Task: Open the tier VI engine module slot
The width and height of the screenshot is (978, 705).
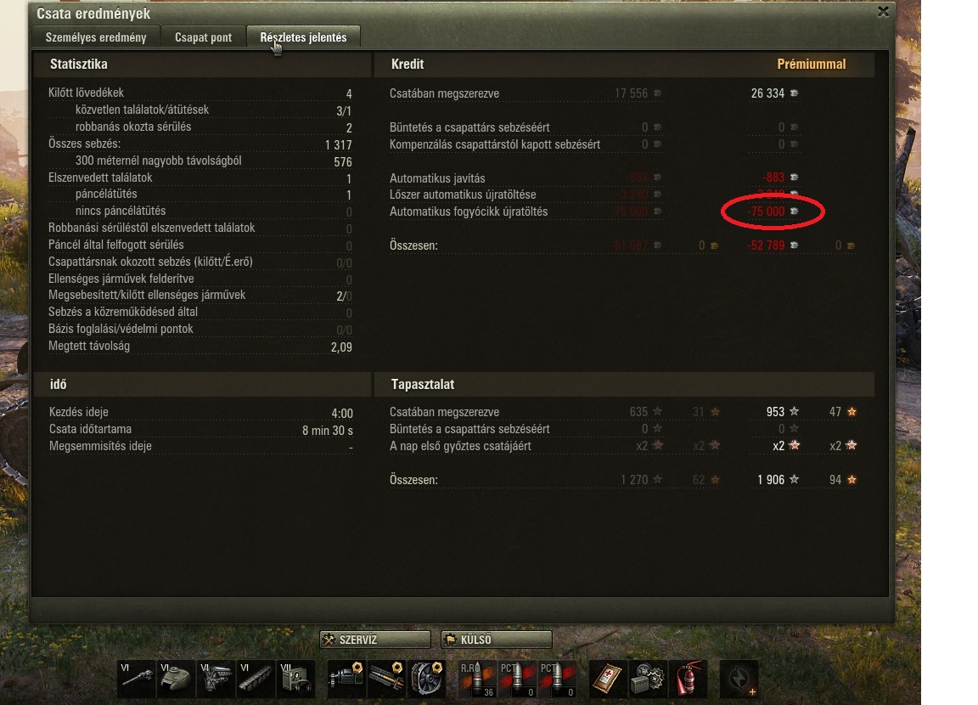Action: (x=216, y=679)
